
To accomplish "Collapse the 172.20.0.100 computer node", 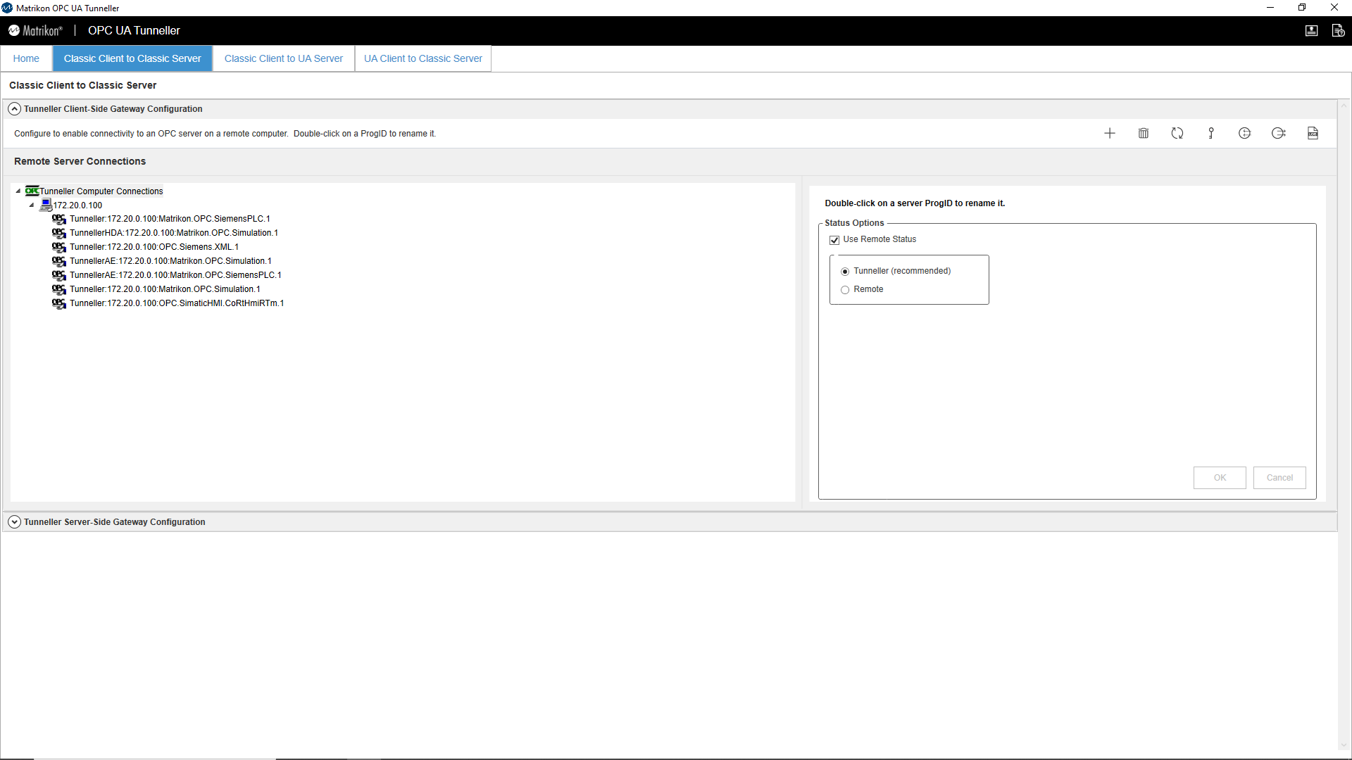I will 32,205.
